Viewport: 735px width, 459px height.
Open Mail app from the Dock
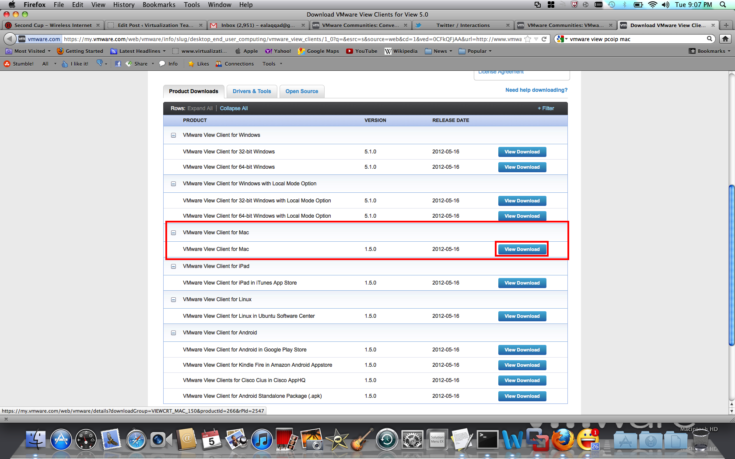(x=111, y=439)
